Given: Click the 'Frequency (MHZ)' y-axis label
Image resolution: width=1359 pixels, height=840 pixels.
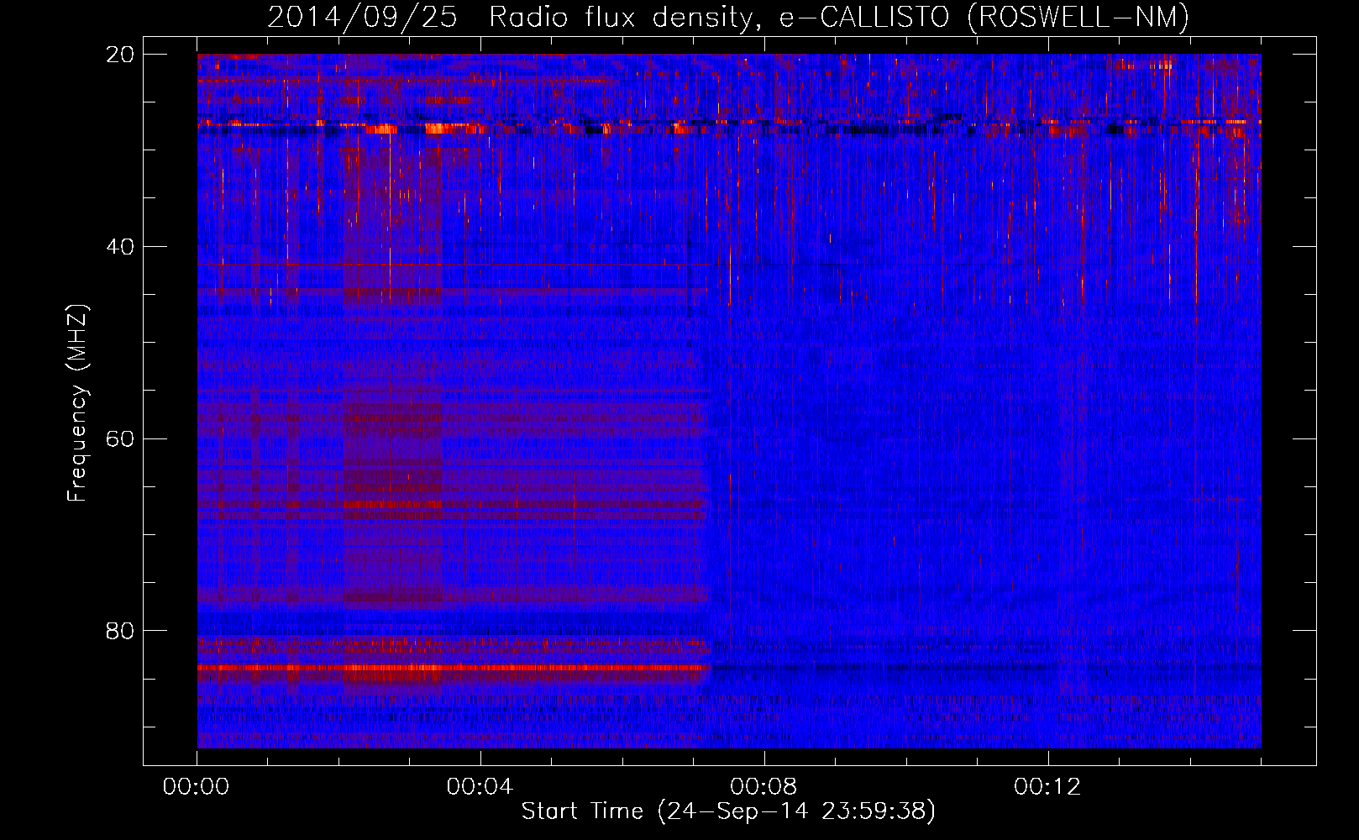Looking at the screenshot, I should tap(77, 403).
